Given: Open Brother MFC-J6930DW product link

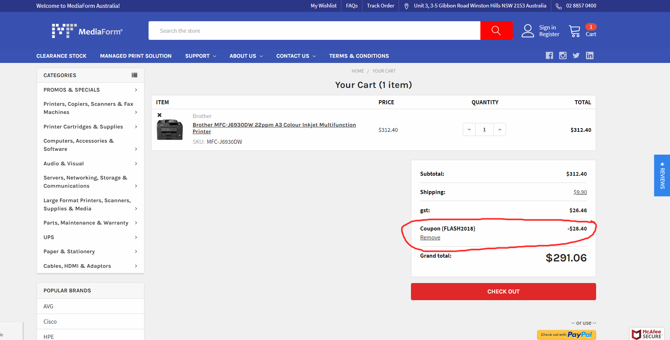Looking at the screenshot, I should tap(274, 128).
